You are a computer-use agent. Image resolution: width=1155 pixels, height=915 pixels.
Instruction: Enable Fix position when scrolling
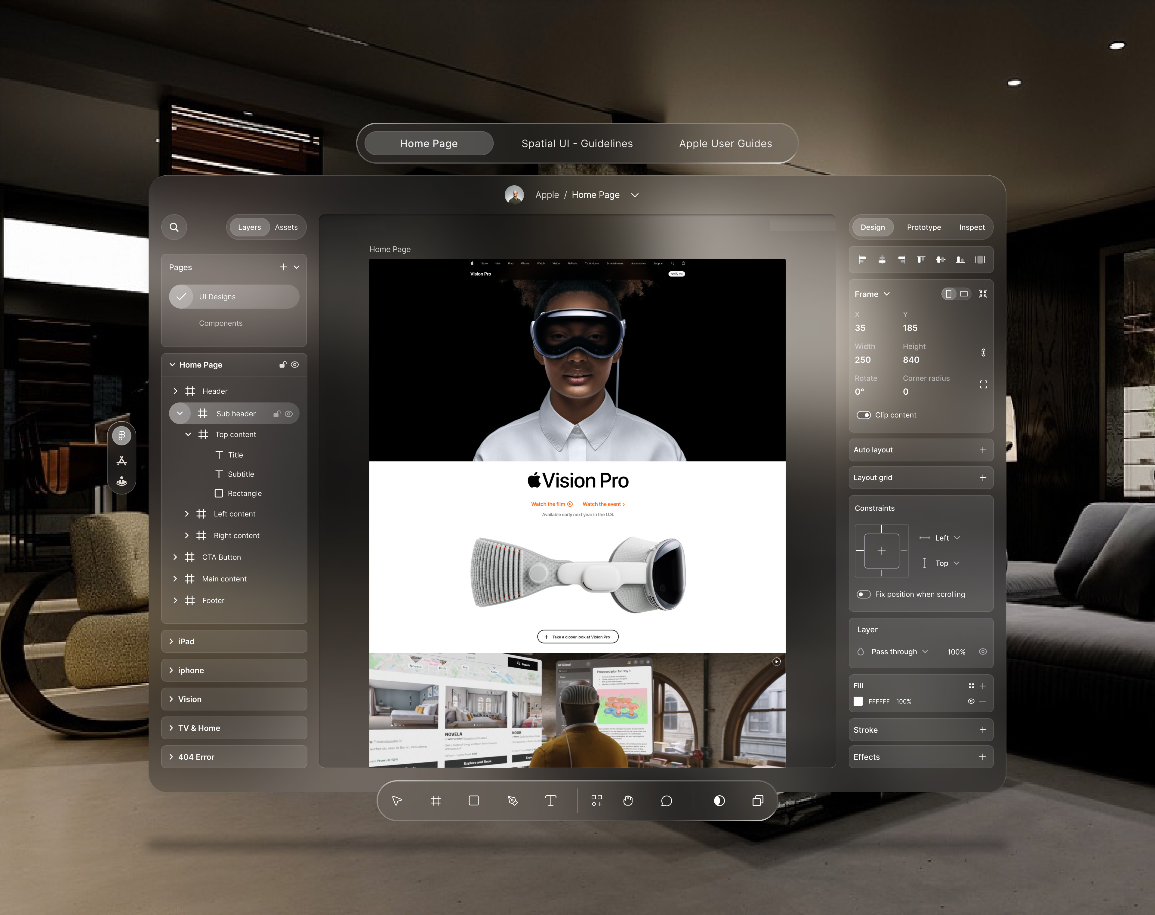[x=863, y=594]
